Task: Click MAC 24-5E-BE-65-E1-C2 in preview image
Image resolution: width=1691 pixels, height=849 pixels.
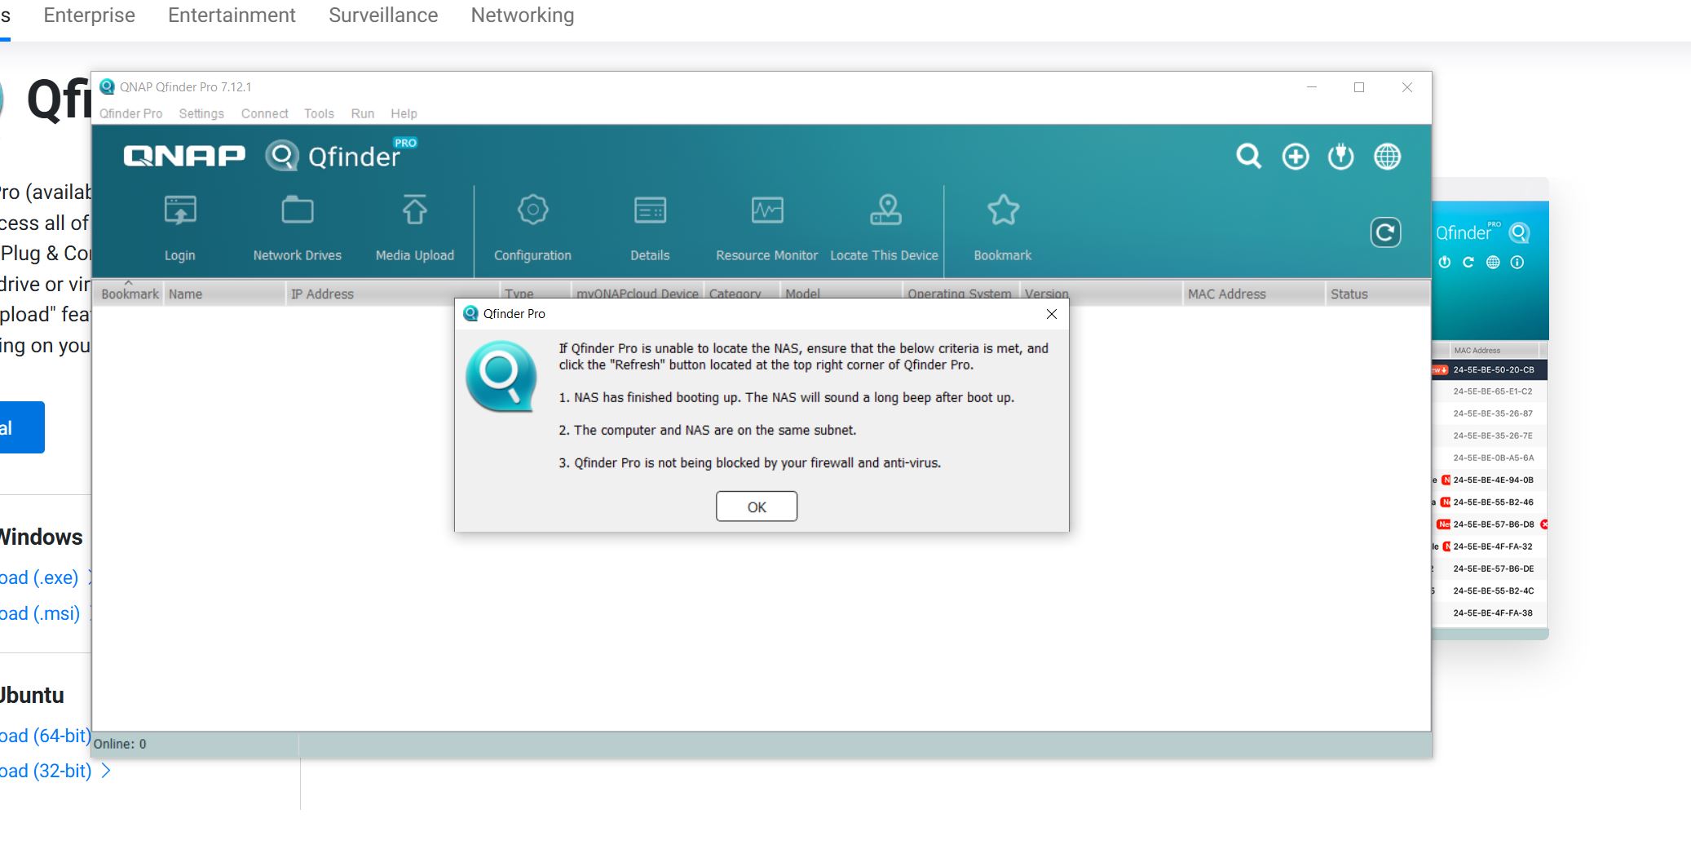Action: pos(1492,391)
